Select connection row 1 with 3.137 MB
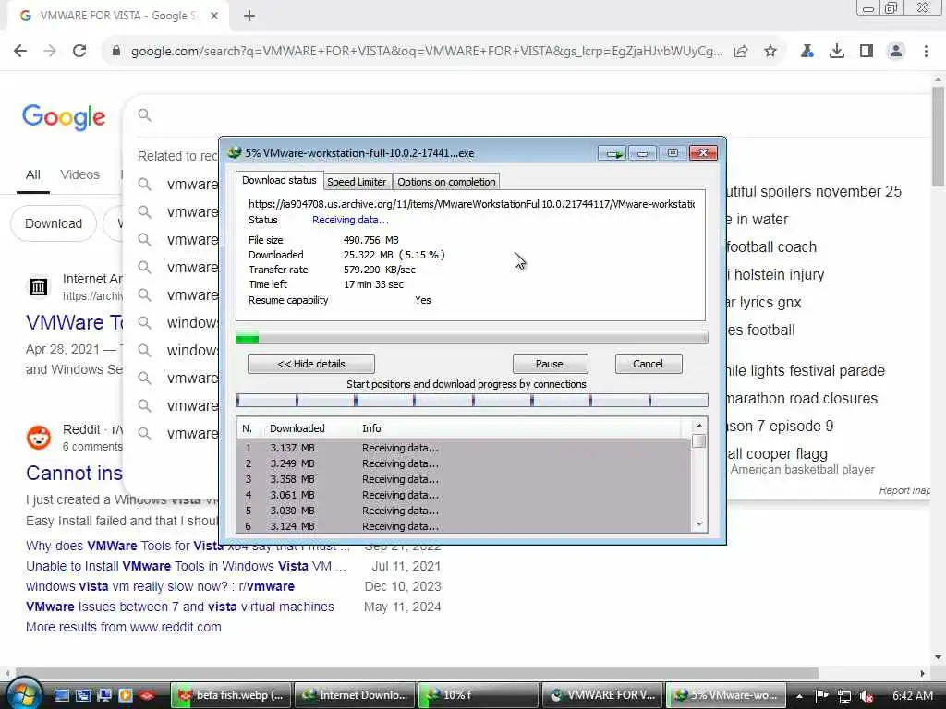This screenshot has height=709, width=946. [x=464, y=448]
